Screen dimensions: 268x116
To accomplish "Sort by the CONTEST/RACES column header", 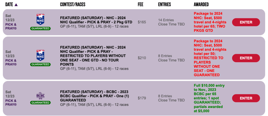I will (73, 4).
